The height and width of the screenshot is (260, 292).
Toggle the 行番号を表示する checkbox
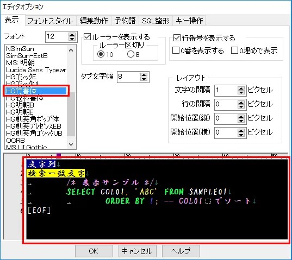click(x=177, y=38)
